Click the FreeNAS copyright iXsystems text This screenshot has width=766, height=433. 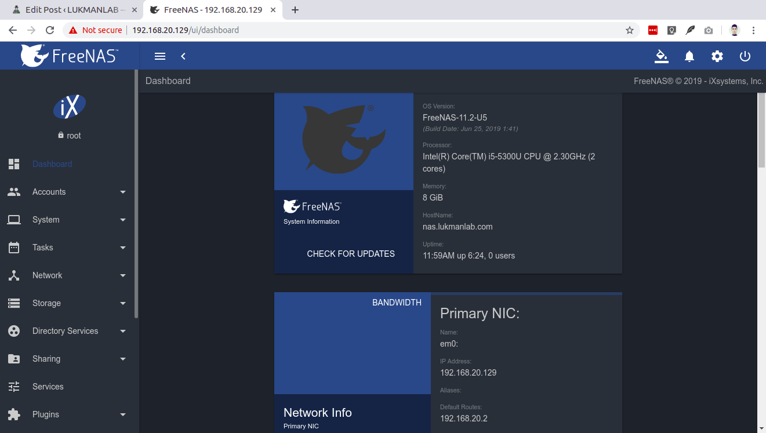tap(699, 81)
